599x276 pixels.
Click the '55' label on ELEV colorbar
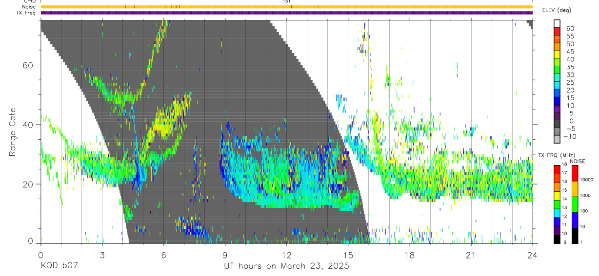tap(570, 36)
